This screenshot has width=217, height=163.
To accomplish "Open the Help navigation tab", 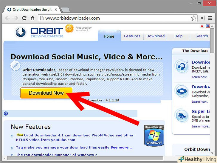I will pos(178,36).
